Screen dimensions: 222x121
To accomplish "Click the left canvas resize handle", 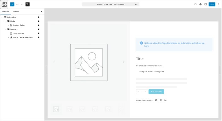I will tap(46, 69).
